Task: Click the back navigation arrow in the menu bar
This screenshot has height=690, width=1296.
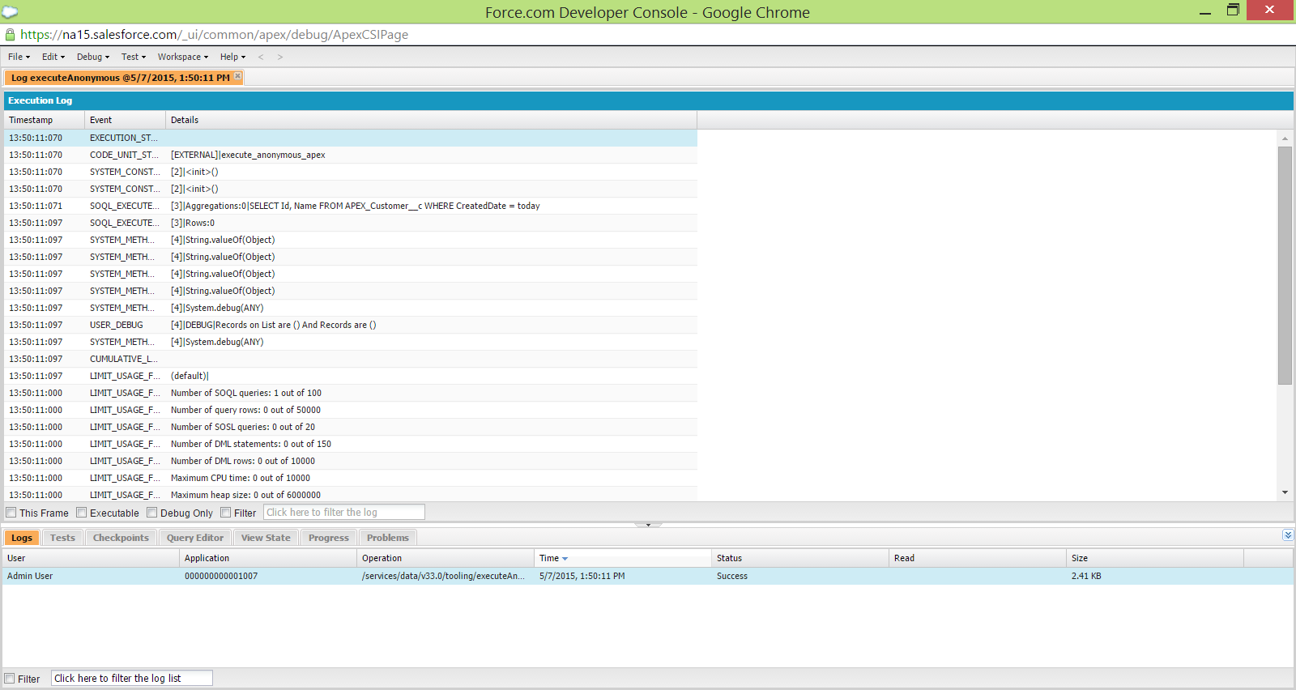Action: [261, 57]
